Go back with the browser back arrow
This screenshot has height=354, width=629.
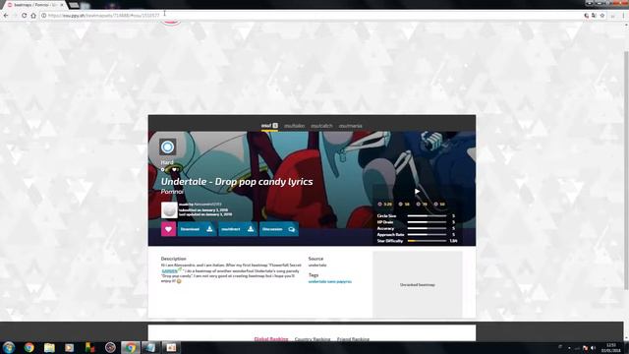click(x=6, y=16)
